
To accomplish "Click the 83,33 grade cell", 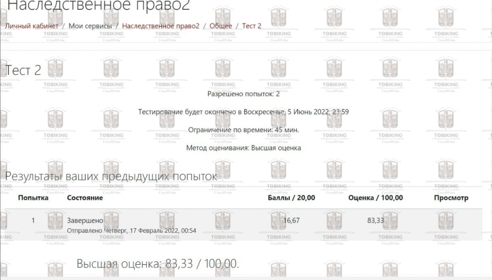I will click(x=375, y=220).
